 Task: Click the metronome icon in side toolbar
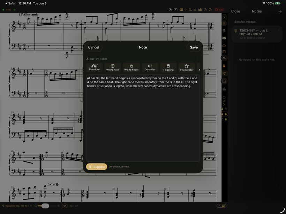point(224,89)
